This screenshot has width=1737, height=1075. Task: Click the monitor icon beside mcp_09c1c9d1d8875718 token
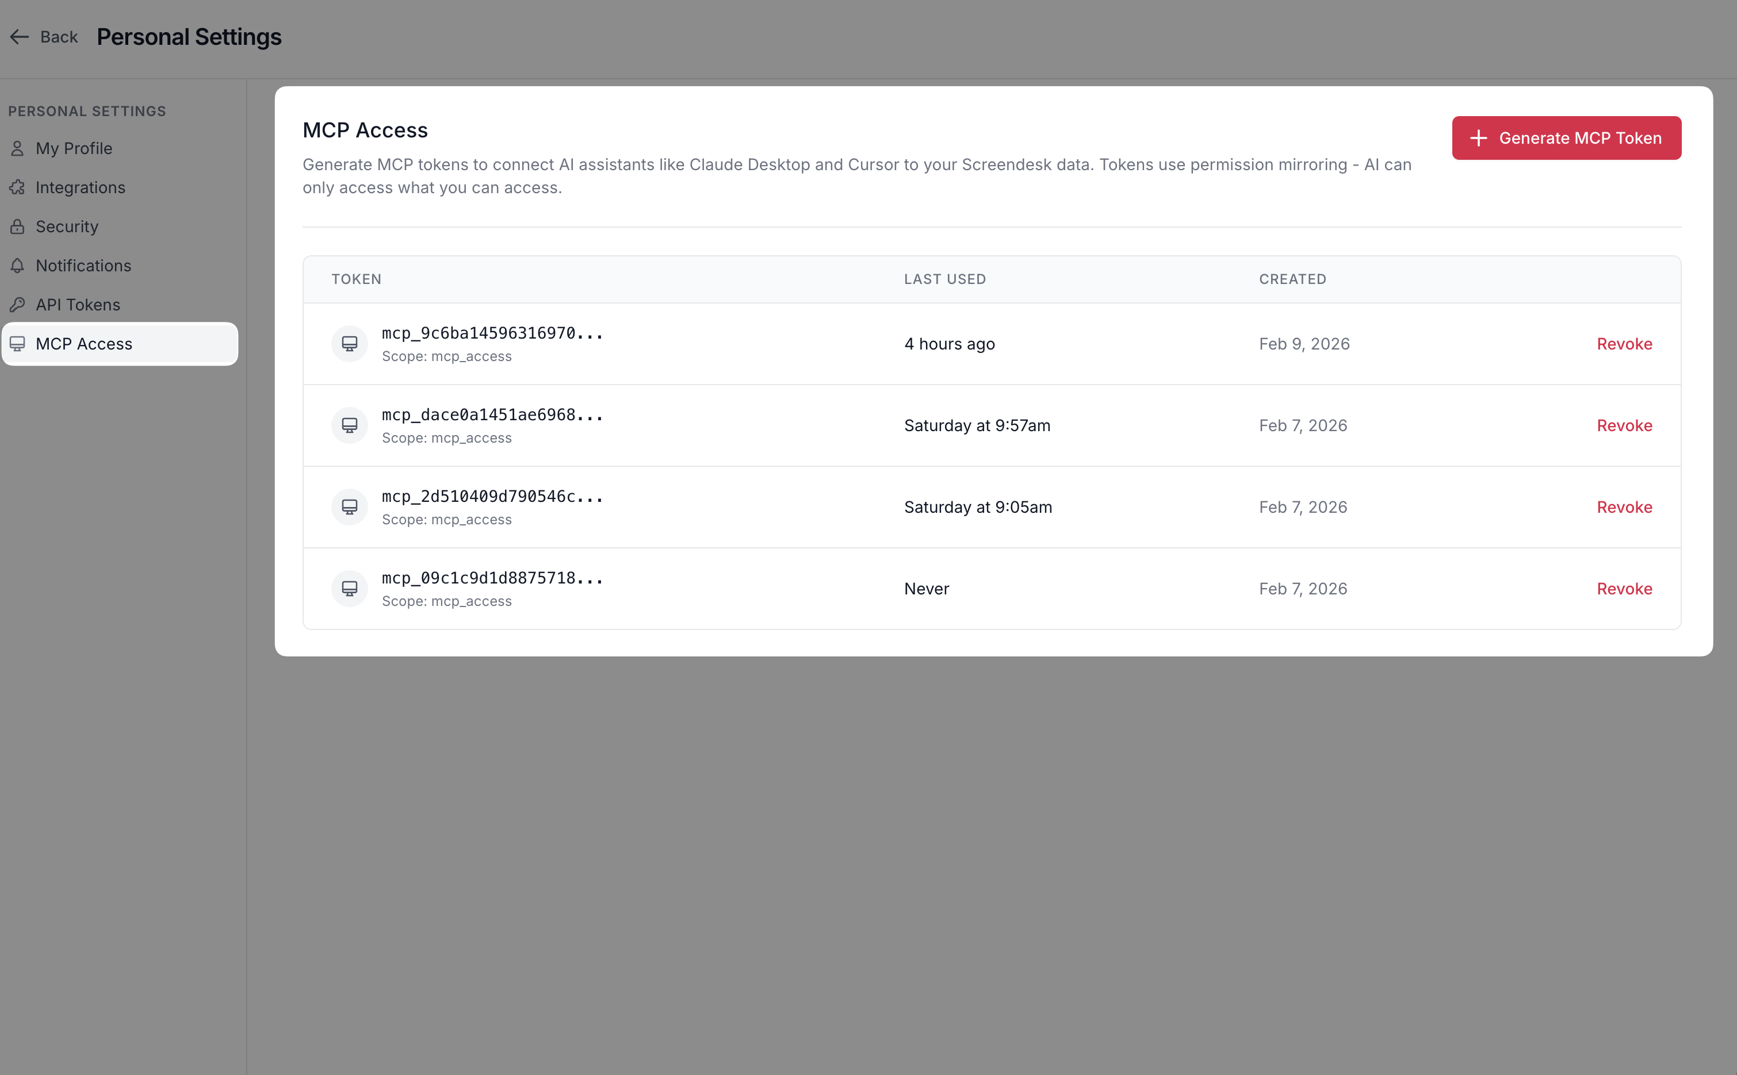tap(349, 589)
